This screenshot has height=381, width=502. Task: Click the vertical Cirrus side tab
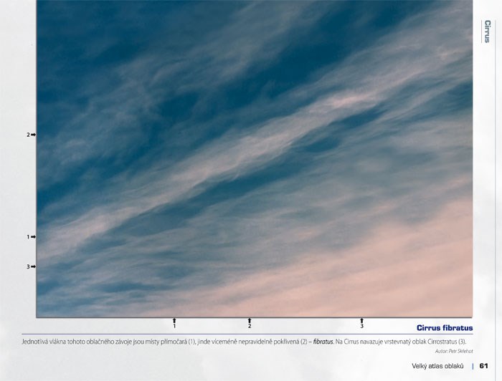pyautogui.click(x=488, y=32)
